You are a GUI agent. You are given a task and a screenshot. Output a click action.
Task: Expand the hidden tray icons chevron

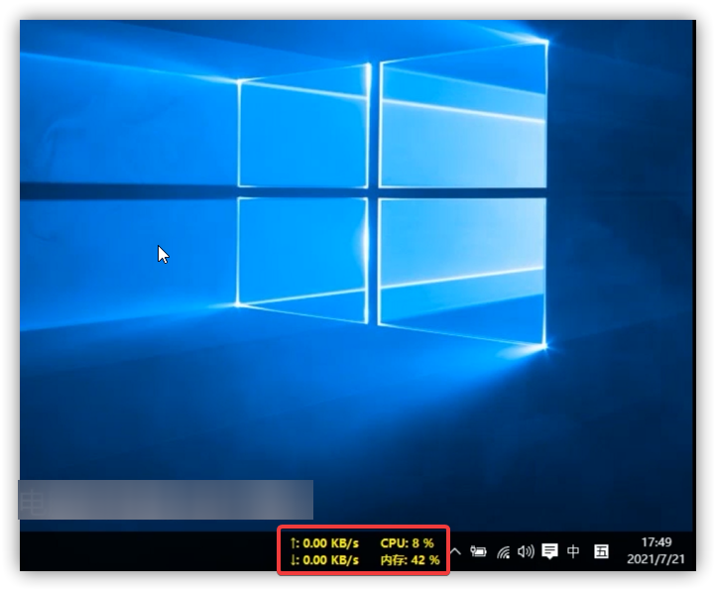[455, 551]
